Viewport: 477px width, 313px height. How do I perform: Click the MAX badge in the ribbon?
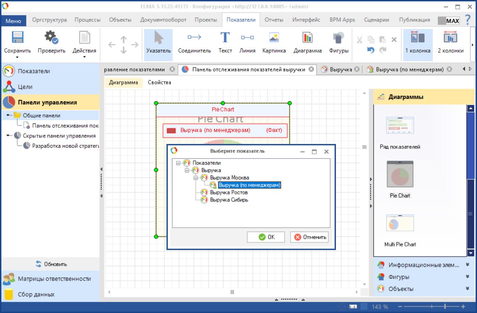tap(449, 21)
